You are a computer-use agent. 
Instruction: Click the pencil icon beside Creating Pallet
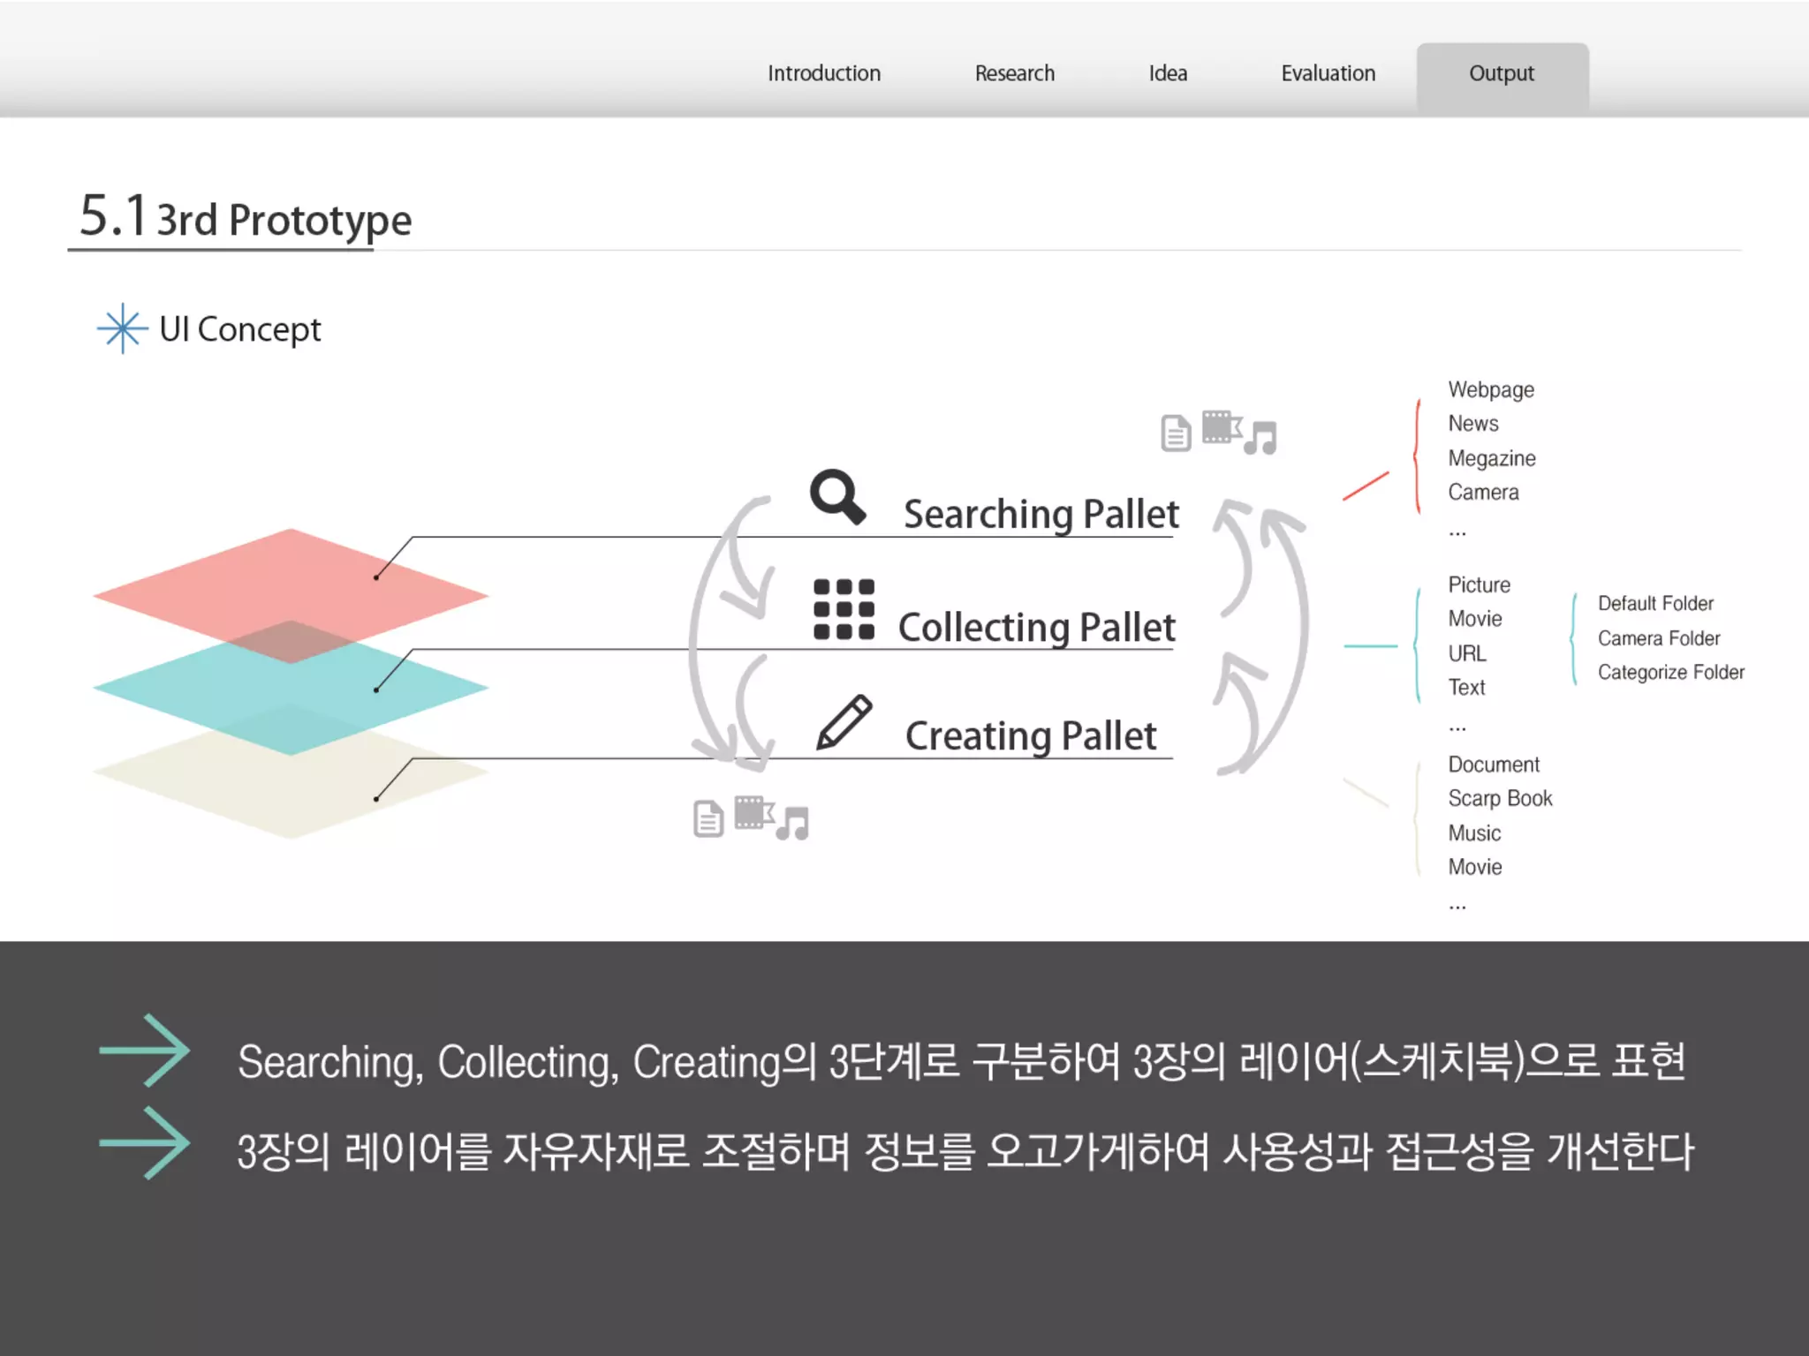(x=844, y=722)
